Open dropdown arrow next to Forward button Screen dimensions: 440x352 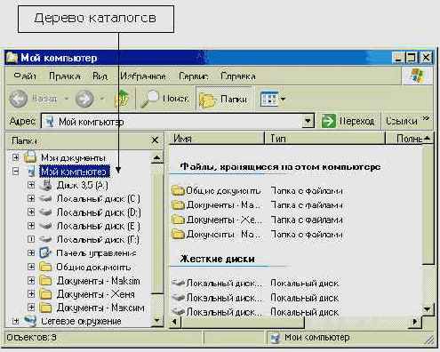tap(102, 99)
